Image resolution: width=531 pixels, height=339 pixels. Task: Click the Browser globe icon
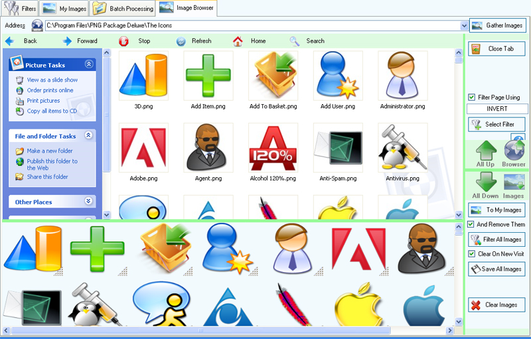514,150
